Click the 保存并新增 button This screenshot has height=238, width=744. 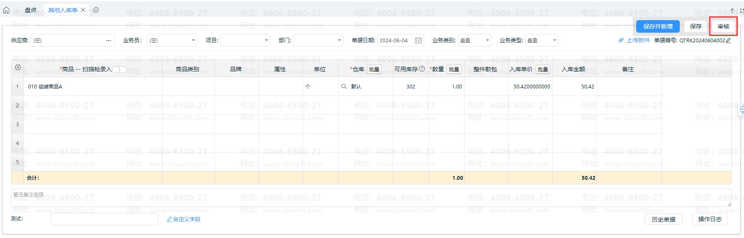coord(658,26)
